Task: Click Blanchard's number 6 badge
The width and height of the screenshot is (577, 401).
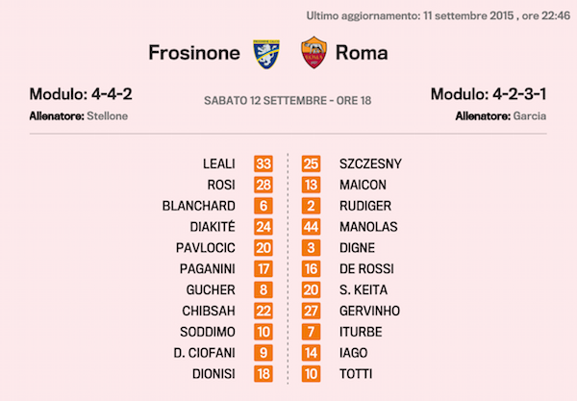Action: [264, 206]
